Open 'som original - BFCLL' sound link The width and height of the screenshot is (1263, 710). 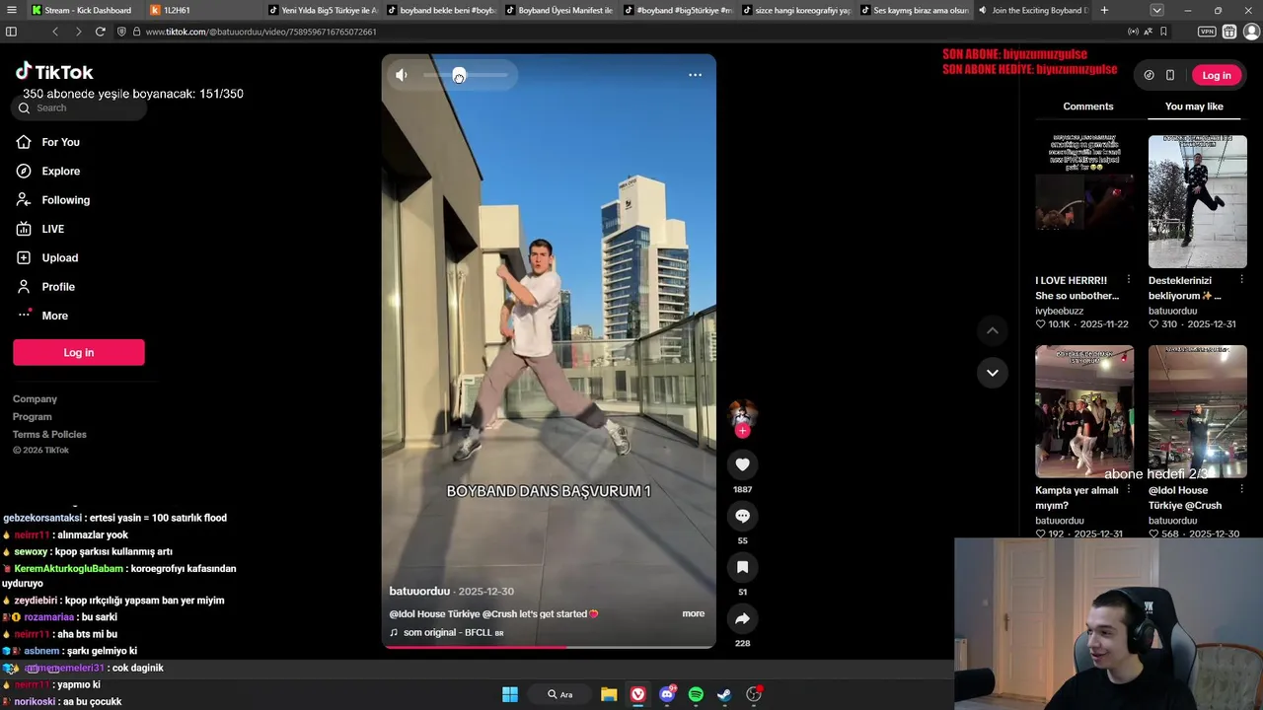click(446, 632)
